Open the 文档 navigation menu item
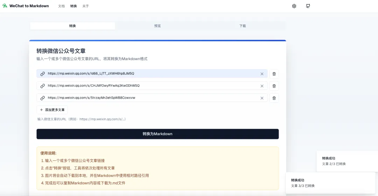Screen dimensions: 378x196 [x=61, y=6]
